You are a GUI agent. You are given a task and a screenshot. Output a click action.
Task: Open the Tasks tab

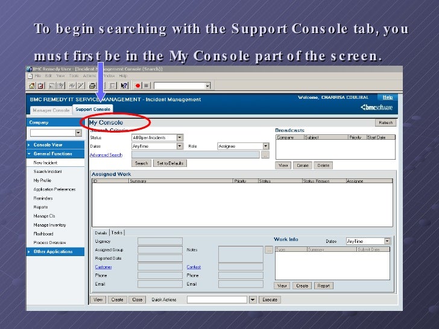(x=117, y=233)
